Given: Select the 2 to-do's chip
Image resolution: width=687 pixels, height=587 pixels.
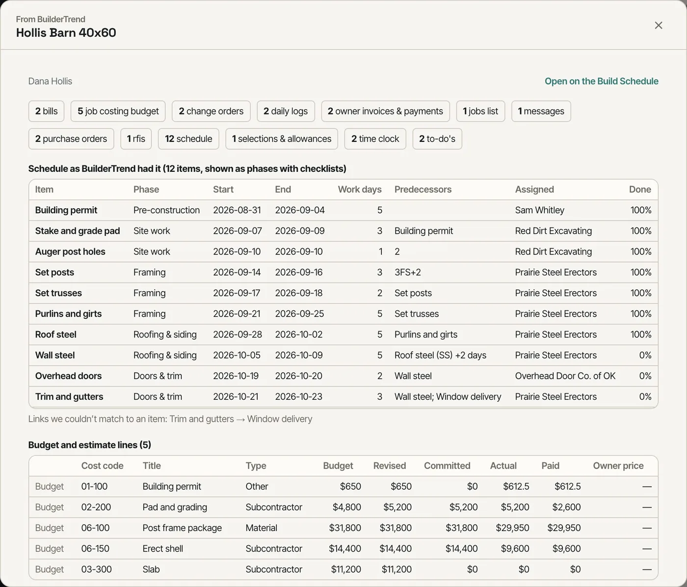Looking at the screenshot, I should point(437,139).
